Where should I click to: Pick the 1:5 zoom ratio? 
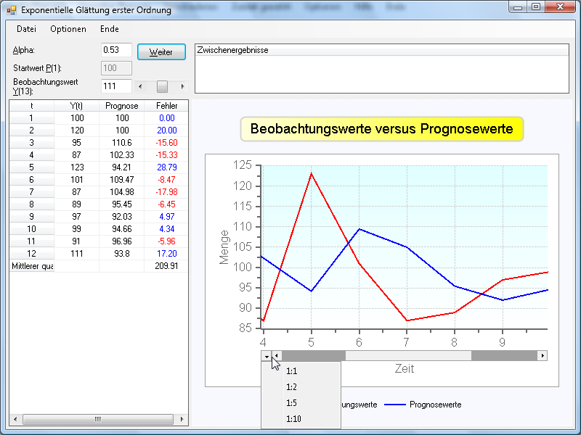292,402
